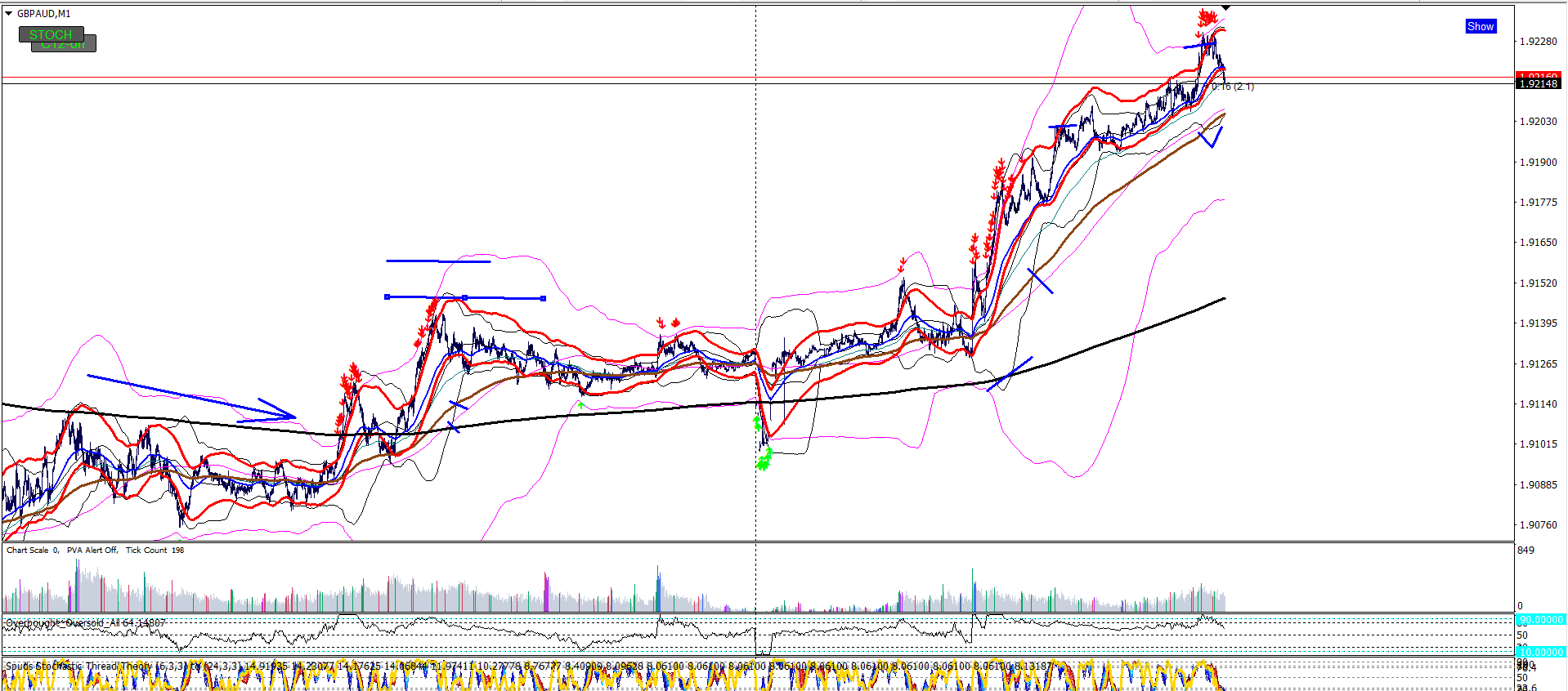The image size is (1568, 691).
Task: Click the Tick Count 198 label
Action: pyautogui.click(x=155, y=551)
